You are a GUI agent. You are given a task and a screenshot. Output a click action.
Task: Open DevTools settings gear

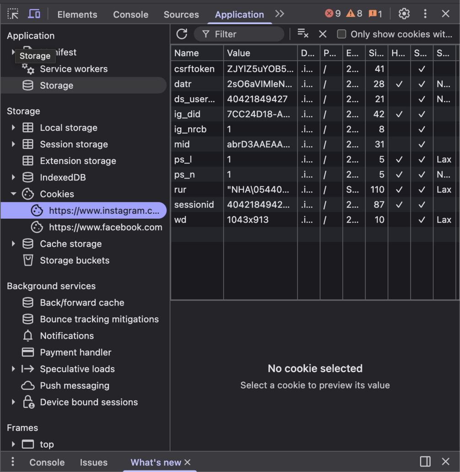point(404,14)
